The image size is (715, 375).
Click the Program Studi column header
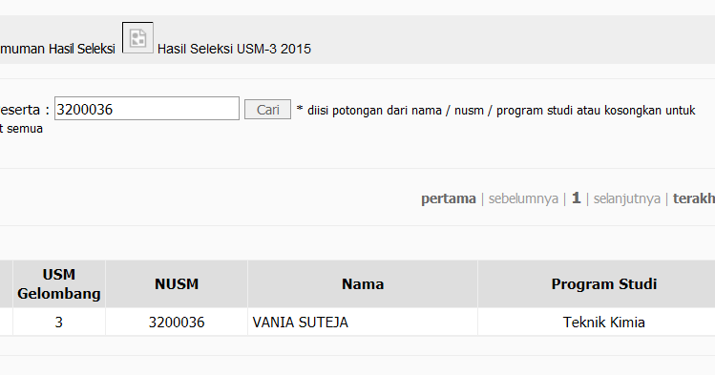(603, 283)
